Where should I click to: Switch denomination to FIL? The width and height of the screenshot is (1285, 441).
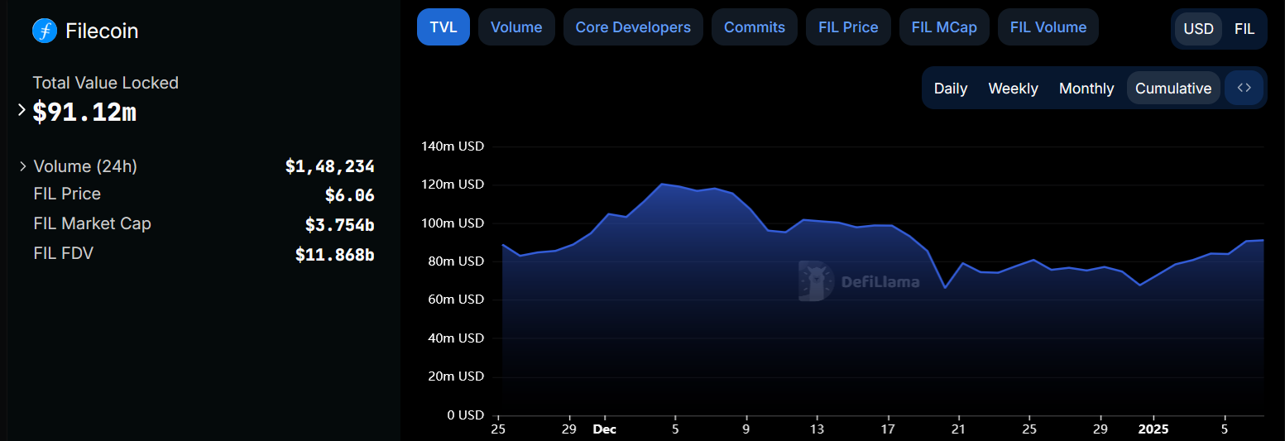click(x=1244, y=29)
